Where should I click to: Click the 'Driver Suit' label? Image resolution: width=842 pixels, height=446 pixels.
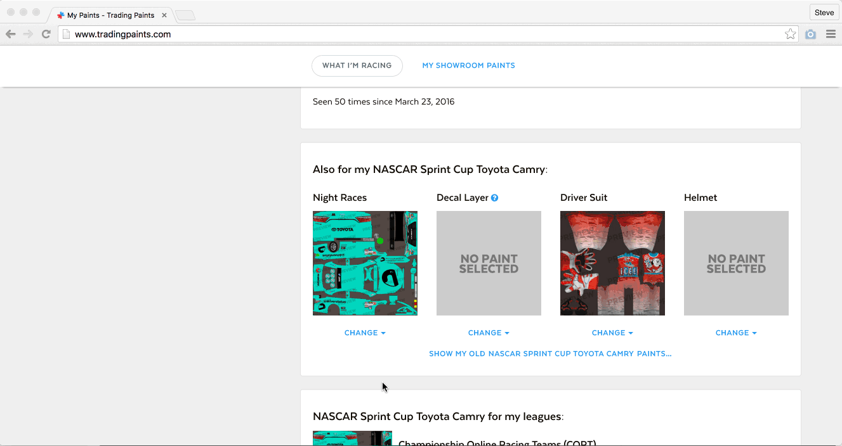coord(584,198)
